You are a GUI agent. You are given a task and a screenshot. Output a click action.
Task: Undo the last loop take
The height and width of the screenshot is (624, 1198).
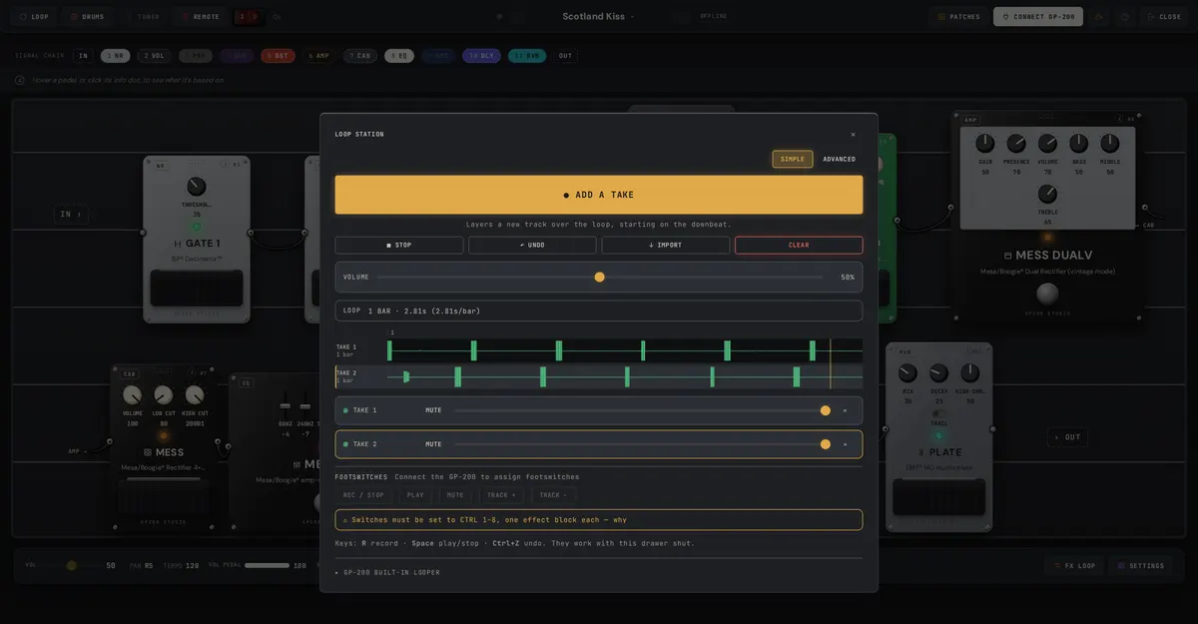tap(532, 245)
